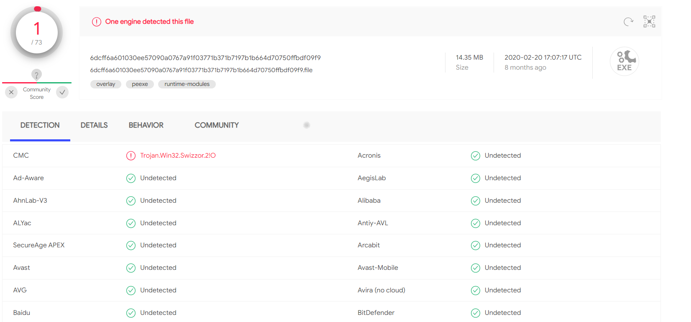Click the 'Antiy-AVL' engine name

[373, 223]
